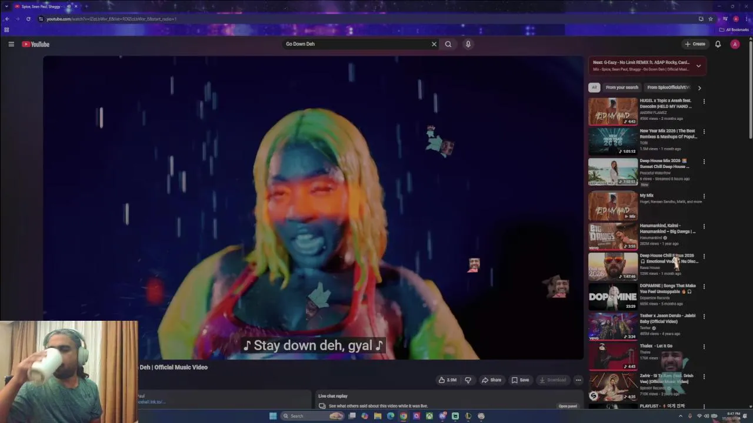Dislike the video with thumbs down
The height and width of the screenshot is (423, 753).
click(x=468, y=380)
